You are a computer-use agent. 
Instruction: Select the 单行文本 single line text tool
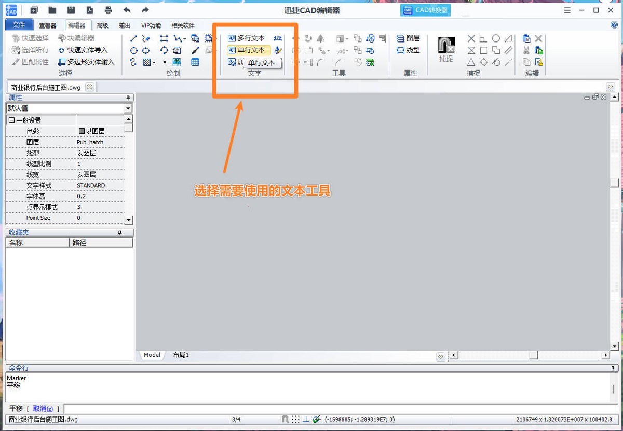[x=249, y=50]
